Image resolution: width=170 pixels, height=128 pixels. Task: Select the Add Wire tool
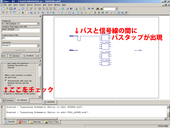pyautogui.click(x=28, y=13)
